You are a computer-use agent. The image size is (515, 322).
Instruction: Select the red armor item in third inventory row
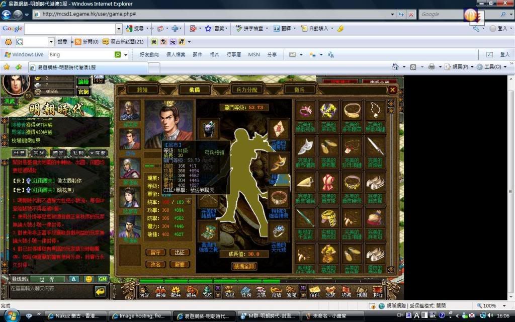point(329,182)
